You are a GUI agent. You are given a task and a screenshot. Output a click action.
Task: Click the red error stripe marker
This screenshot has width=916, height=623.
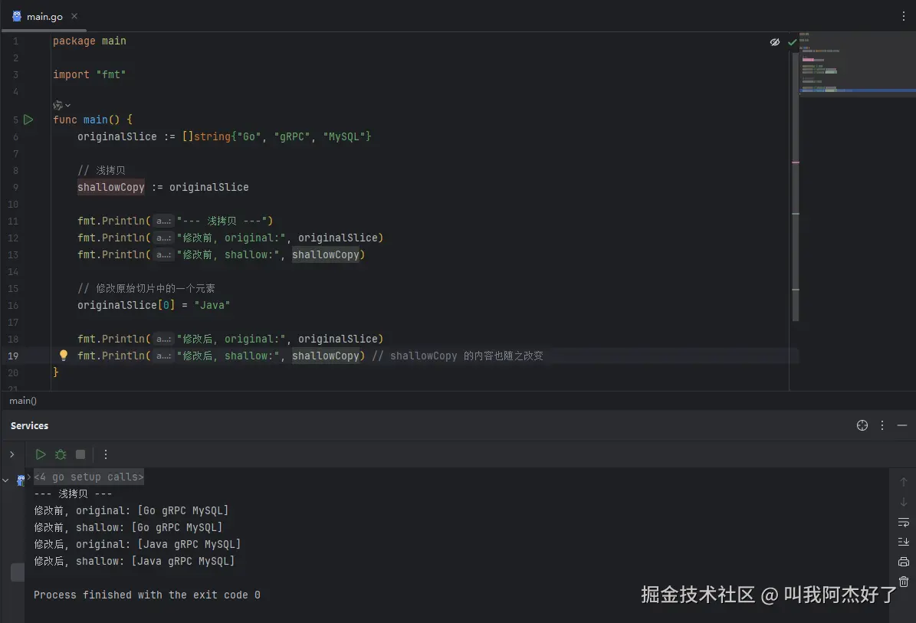(x=795, y=162)
